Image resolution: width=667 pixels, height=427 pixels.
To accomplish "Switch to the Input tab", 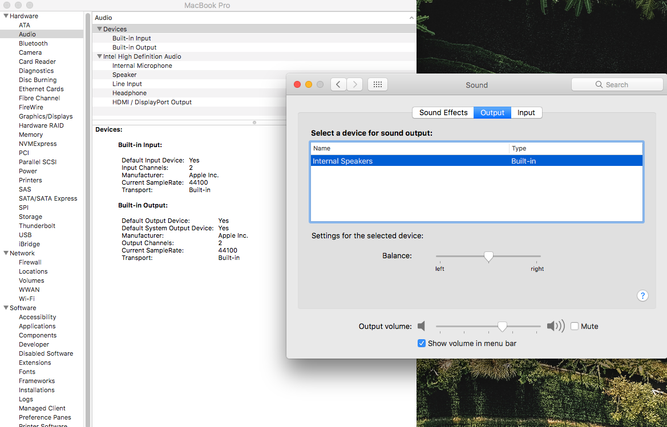I will point(525,112).
